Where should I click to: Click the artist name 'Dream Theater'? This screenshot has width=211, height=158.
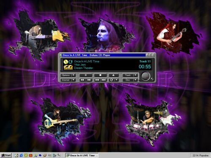pos(84,68)
